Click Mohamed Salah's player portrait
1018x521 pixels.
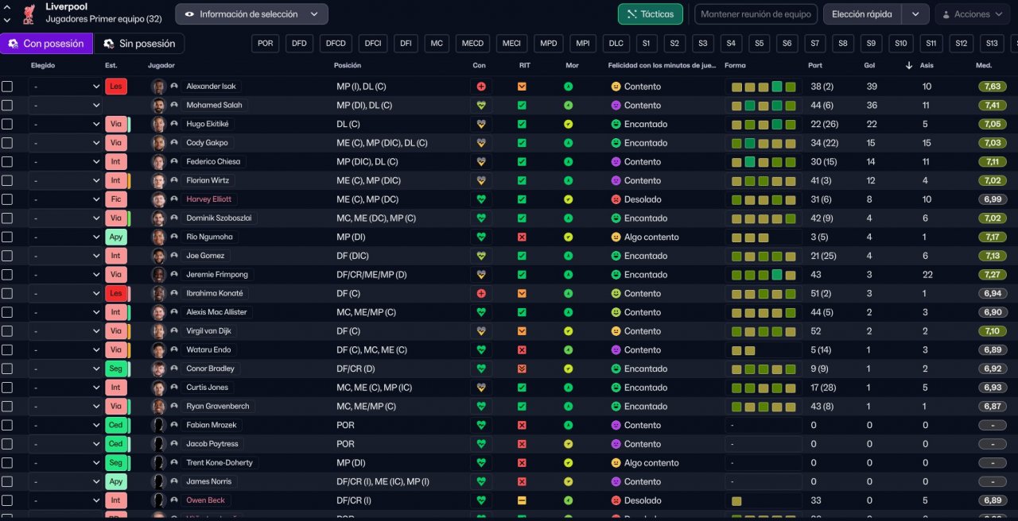pyautogui.click(x=158, y=106)
